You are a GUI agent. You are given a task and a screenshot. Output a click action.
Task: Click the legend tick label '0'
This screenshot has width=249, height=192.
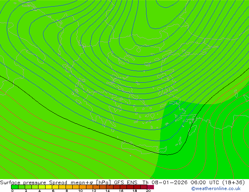pos(13,191)
